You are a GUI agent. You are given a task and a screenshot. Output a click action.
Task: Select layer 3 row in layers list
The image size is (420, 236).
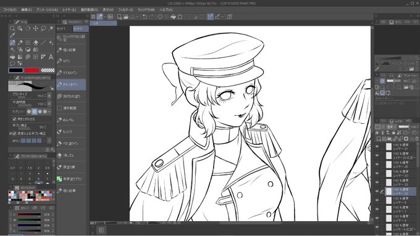pyautogui.click(x=400, y=218)
